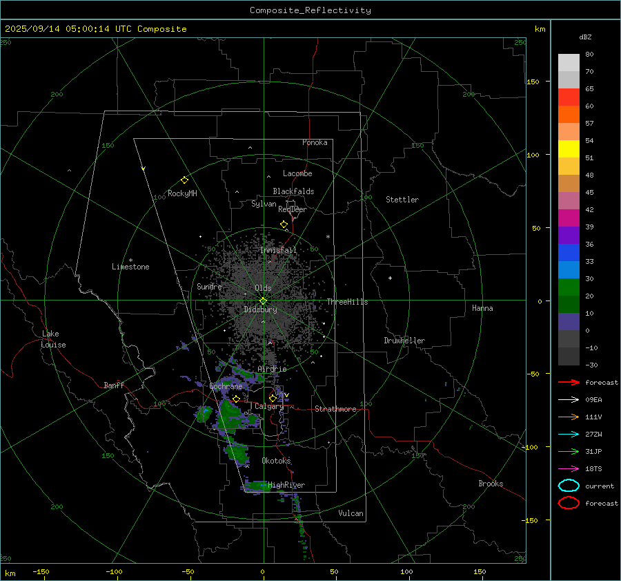This screenshot has width=621, height=581.
Task: Click the white plus marker west of Hanna
Action: (x=390, y=278)
